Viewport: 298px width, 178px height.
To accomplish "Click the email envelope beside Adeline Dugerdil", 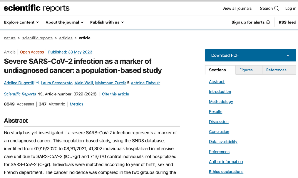I will point(37,83).
